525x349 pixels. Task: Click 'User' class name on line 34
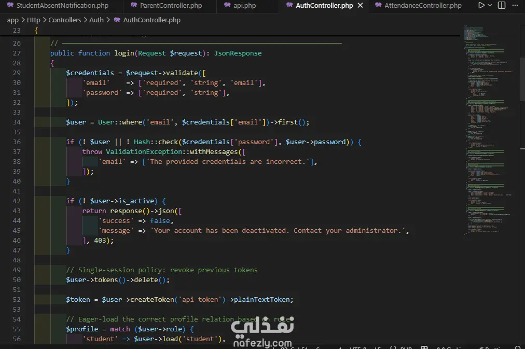tap(106, 122)
